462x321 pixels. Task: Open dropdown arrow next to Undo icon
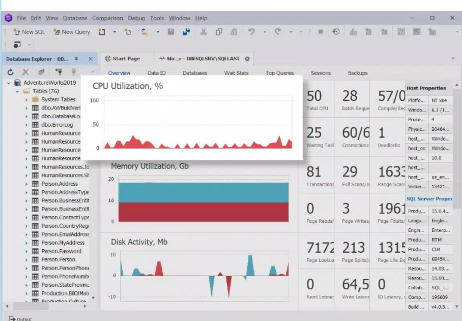(265, 32)
